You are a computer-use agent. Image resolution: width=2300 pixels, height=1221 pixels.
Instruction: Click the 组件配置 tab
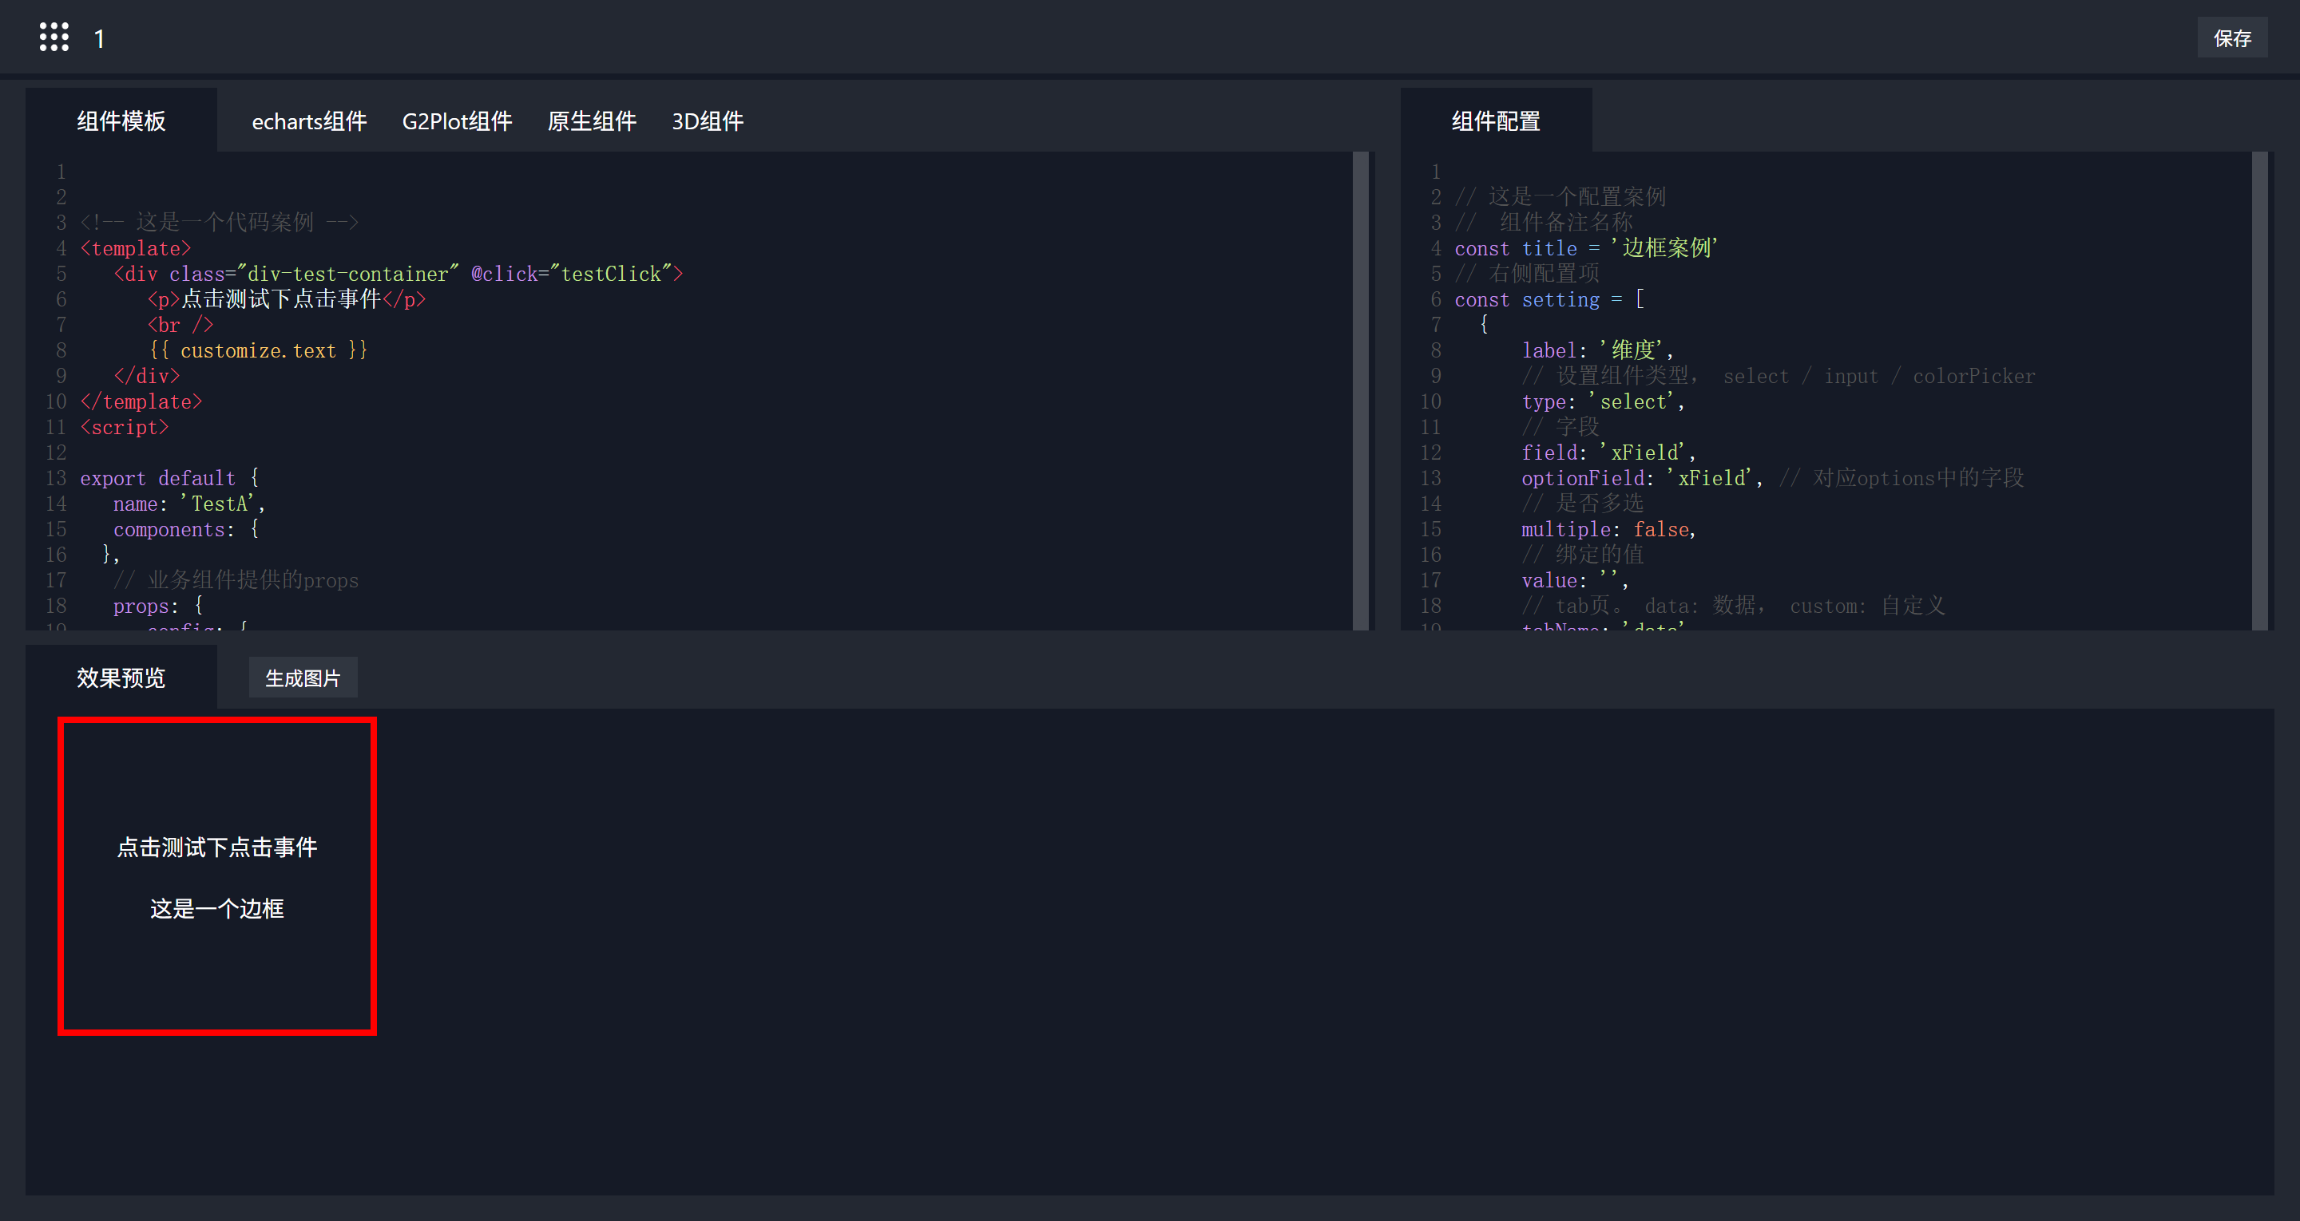[x=1496, y=121]
